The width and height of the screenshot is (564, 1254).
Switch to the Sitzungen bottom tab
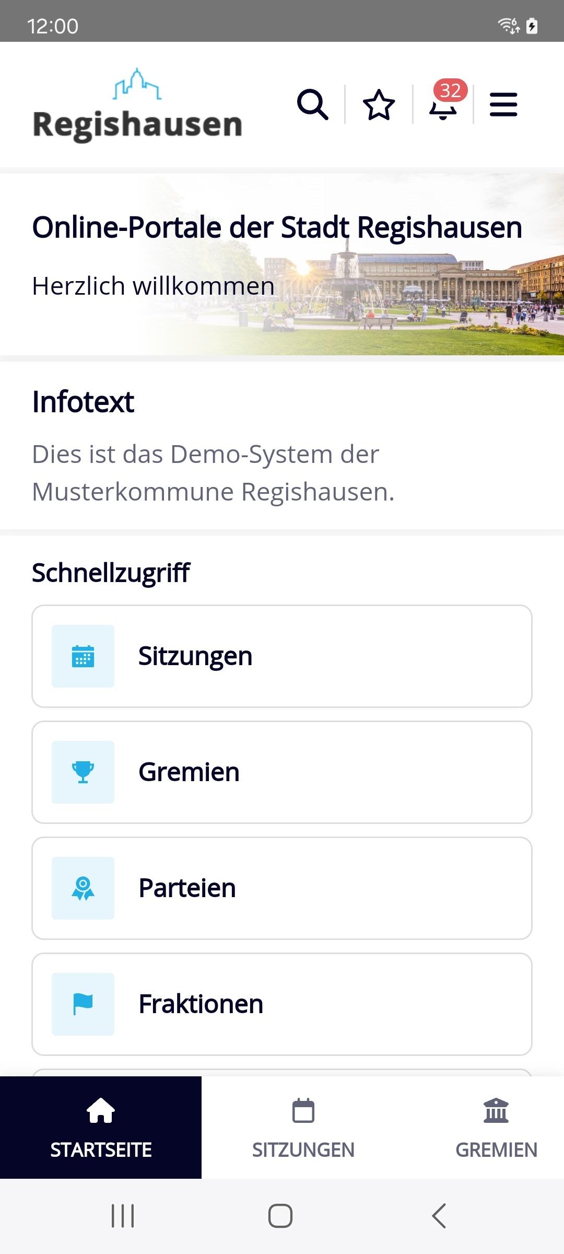[x=303, y=1128]
